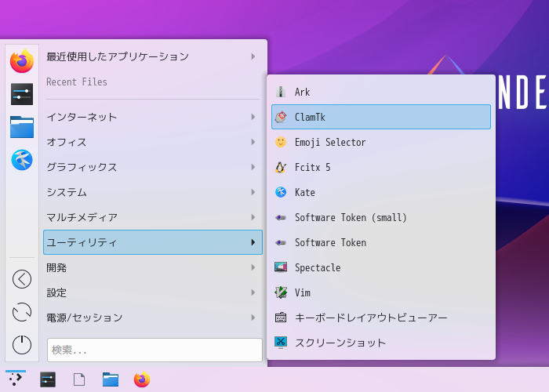The width and height of the screenshot is (549, 392).
Task: Open the 電源/セッション category
Action: 153,318
